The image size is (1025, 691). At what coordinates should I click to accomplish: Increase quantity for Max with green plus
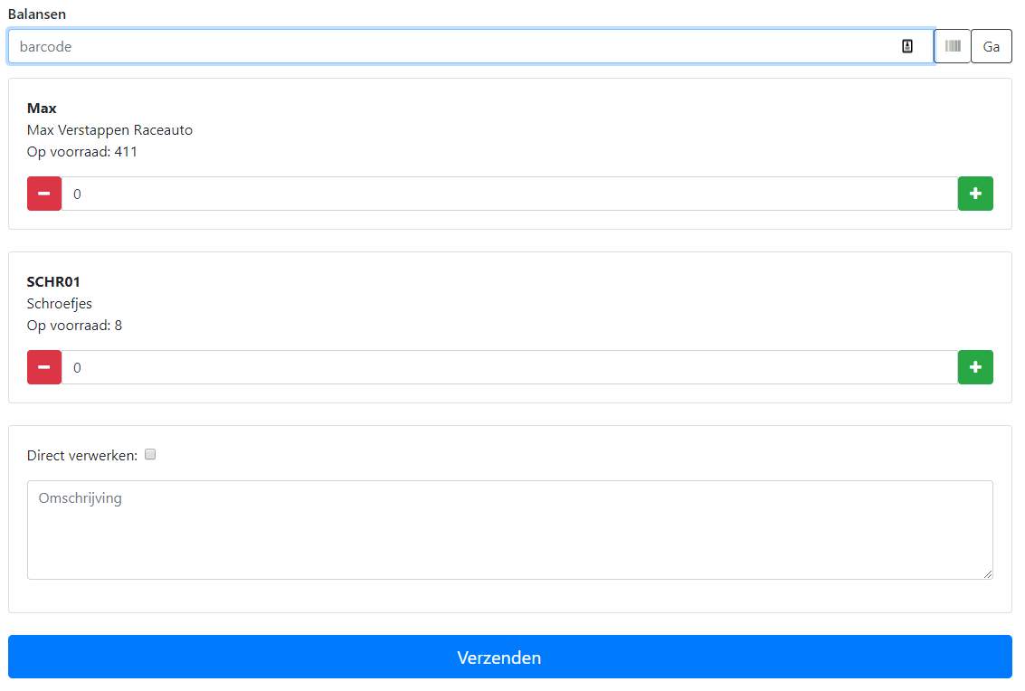pos(975,194)
